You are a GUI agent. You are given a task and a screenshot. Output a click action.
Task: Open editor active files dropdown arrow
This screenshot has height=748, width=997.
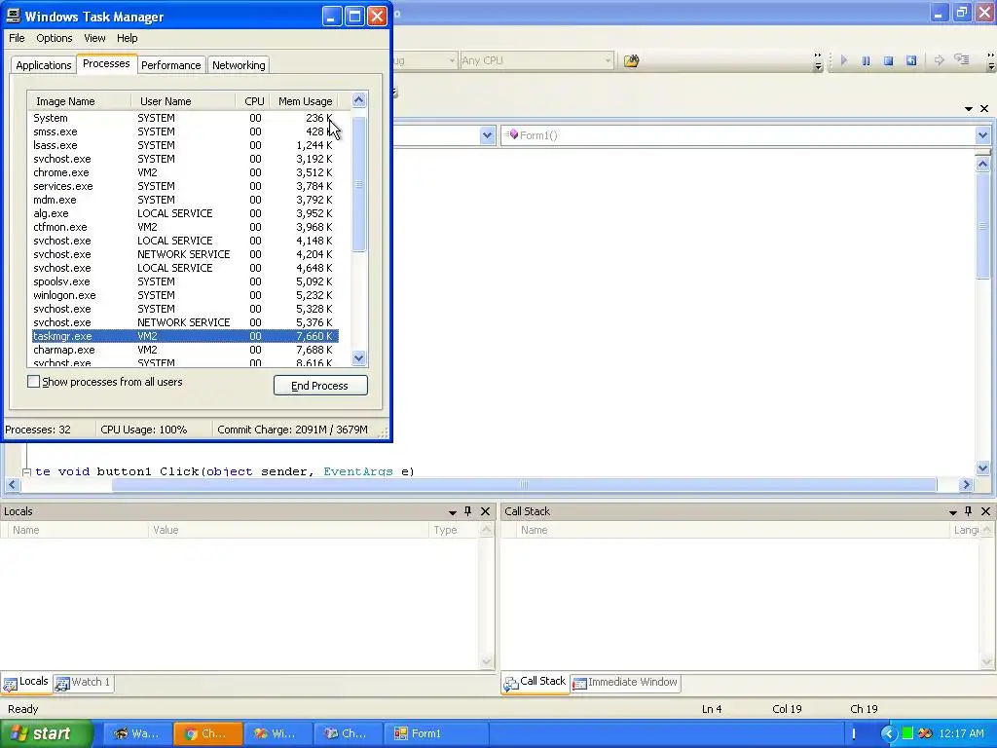pyautogui.click(x=969, y=109)
